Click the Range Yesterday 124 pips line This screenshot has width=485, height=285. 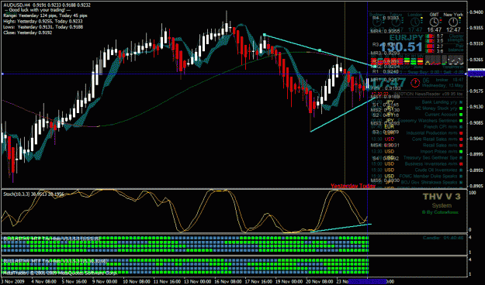(x=45, y=15)
